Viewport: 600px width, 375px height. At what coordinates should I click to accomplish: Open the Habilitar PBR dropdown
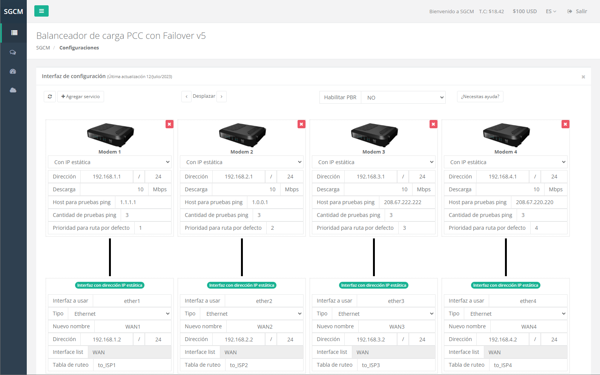(403, 97)
